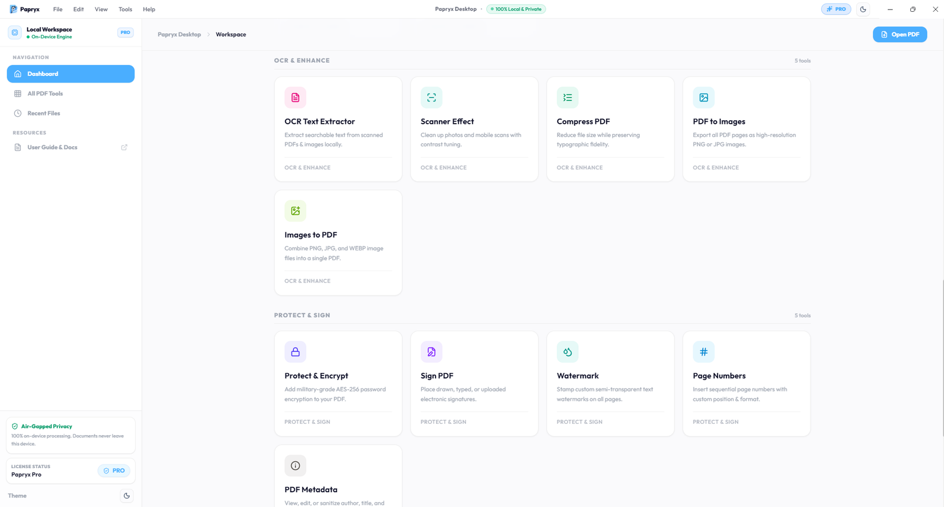944x507 pixels.
Task: Click the PDF Metadata info icon
Action: tap(296, 466)
